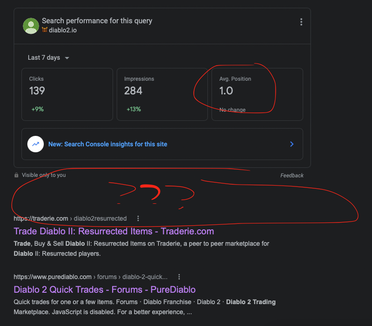Screen dimensions: 372x326
Task: Click the blue insights chart icon
Action: (x=35, y=144)
